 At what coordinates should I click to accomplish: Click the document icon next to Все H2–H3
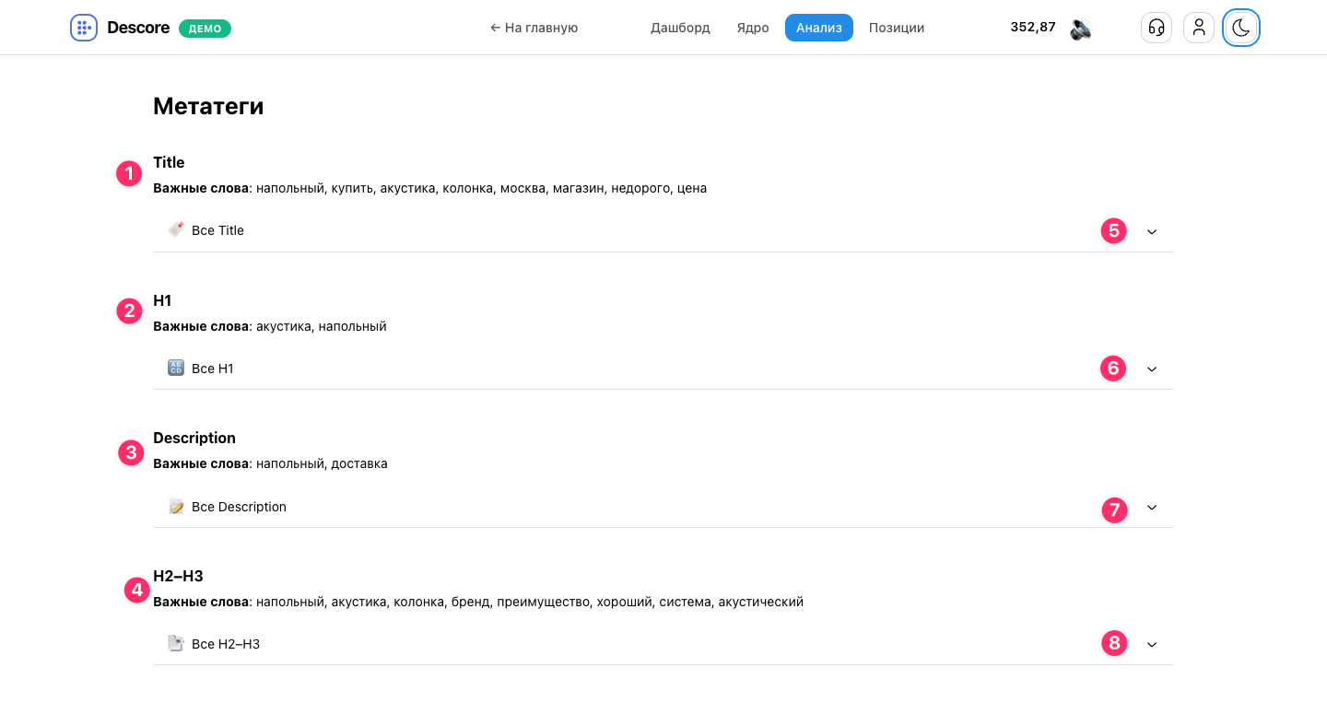click(x=176, y=644)
